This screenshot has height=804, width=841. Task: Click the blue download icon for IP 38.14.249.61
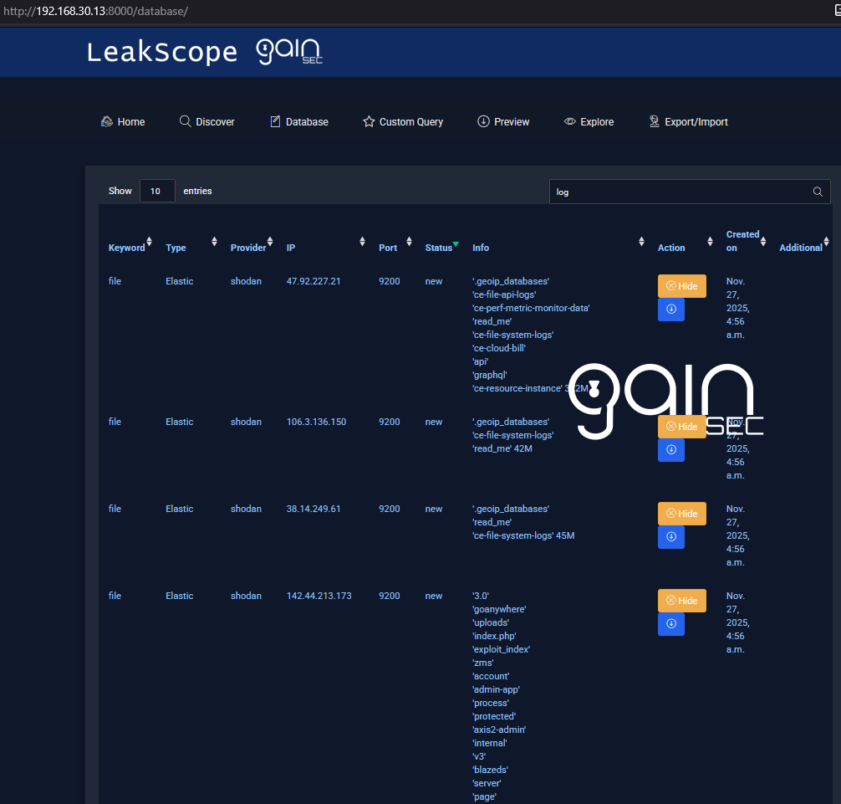pyautogui.click(x=671, y=537)
